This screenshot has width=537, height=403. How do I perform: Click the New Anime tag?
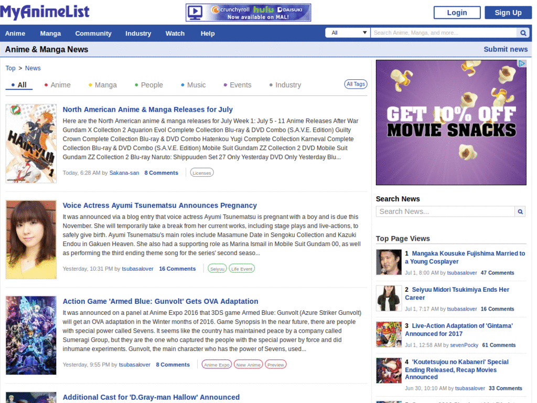[x=248, y=365]
